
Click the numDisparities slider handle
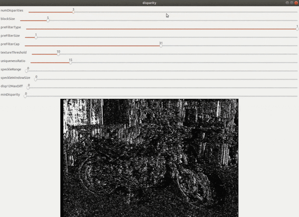click(73, 12)
